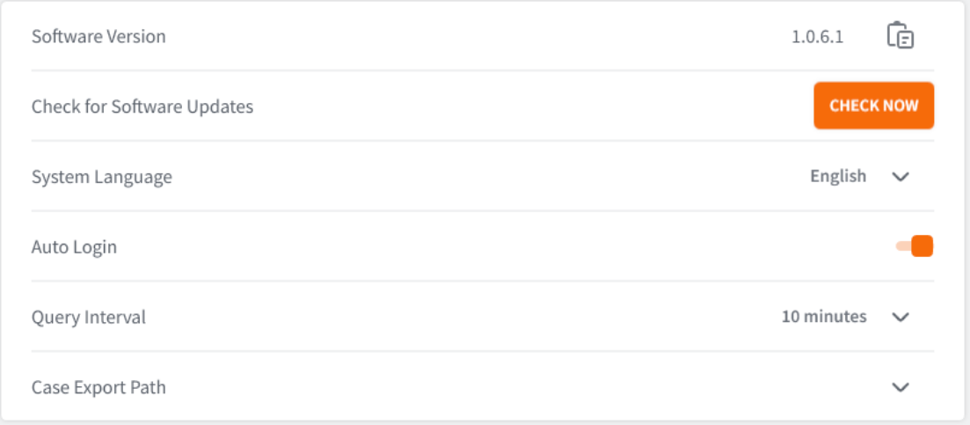Click the Case Export Path label
Screen dimensions: 970x425
98,388
